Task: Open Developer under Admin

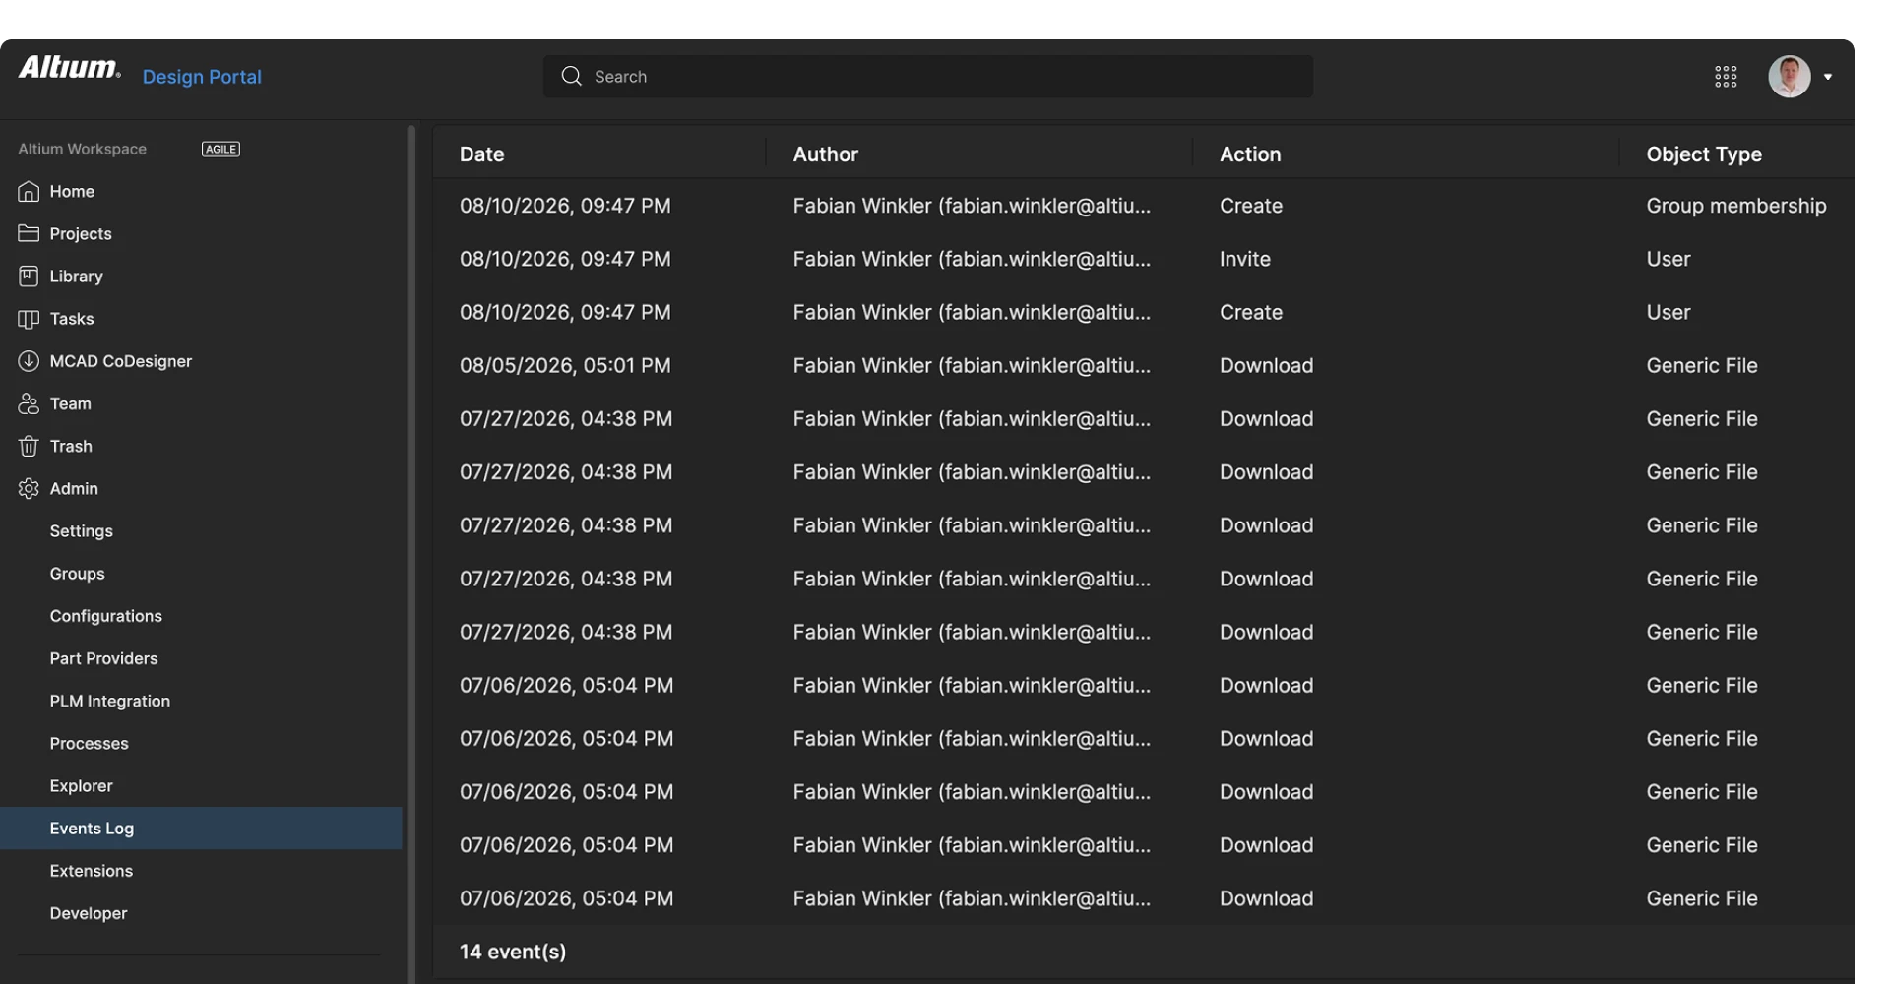Action: 89,913
